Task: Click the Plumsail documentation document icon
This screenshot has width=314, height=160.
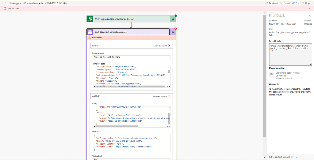Action: pos(271,74)
